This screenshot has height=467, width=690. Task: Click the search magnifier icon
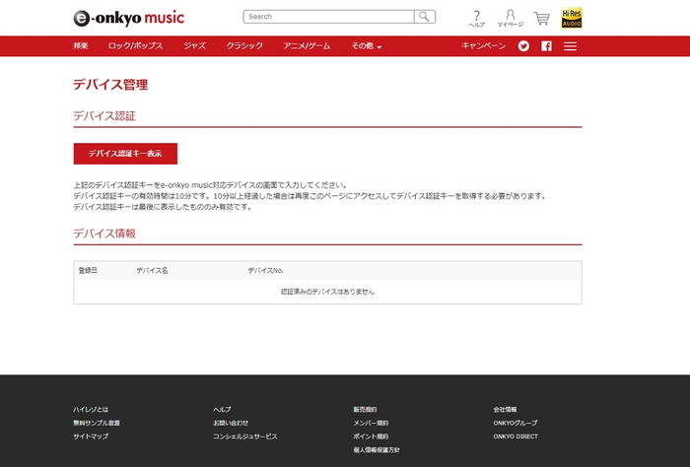(x=425, y=17)
